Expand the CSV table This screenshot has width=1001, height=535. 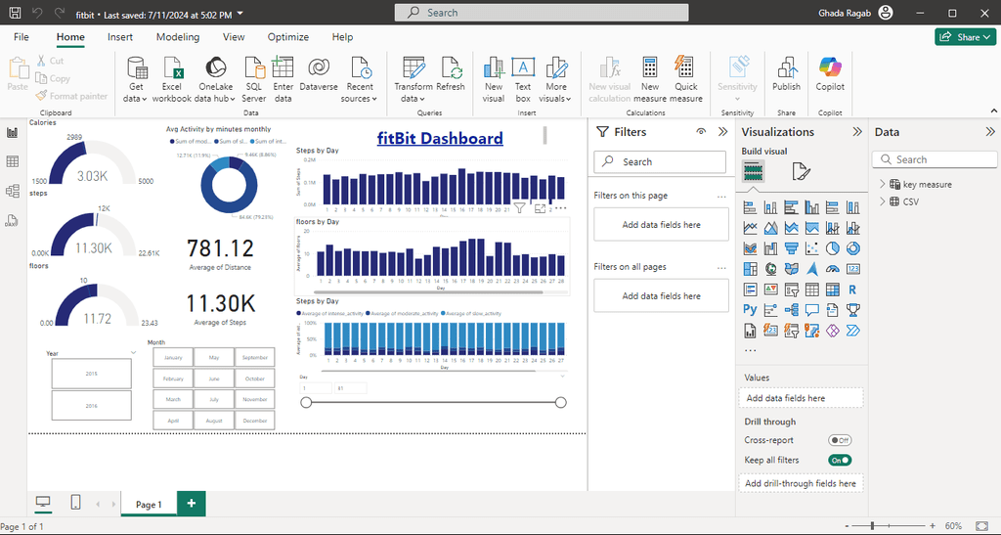coord(883,201)
